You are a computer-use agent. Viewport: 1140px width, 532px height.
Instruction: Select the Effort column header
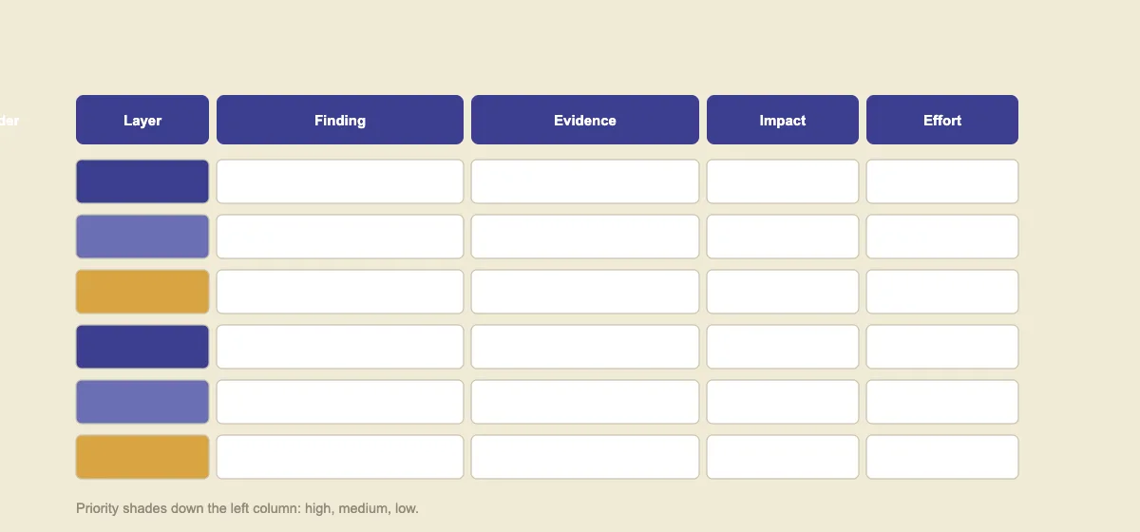tap(942, 120)
